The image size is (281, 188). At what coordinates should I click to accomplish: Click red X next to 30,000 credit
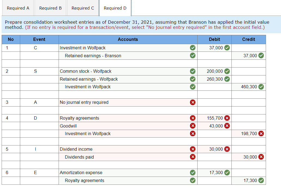[x=261, y=157]
